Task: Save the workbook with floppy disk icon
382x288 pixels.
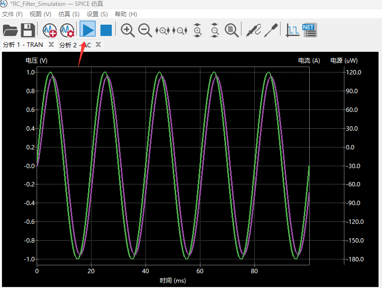Action: tap(28, 31)
